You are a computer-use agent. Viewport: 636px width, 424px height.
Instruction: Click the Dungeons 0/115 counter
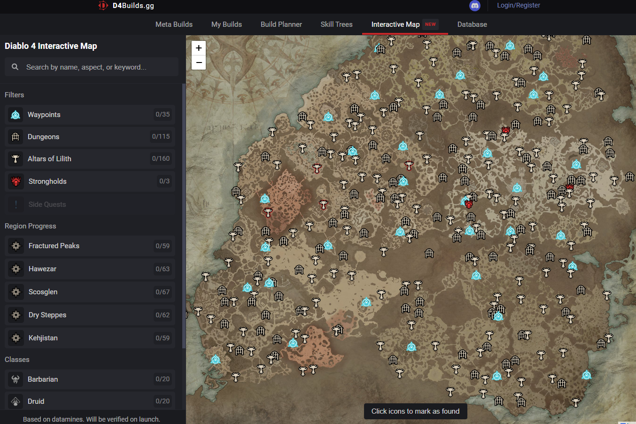pos(161,136)
